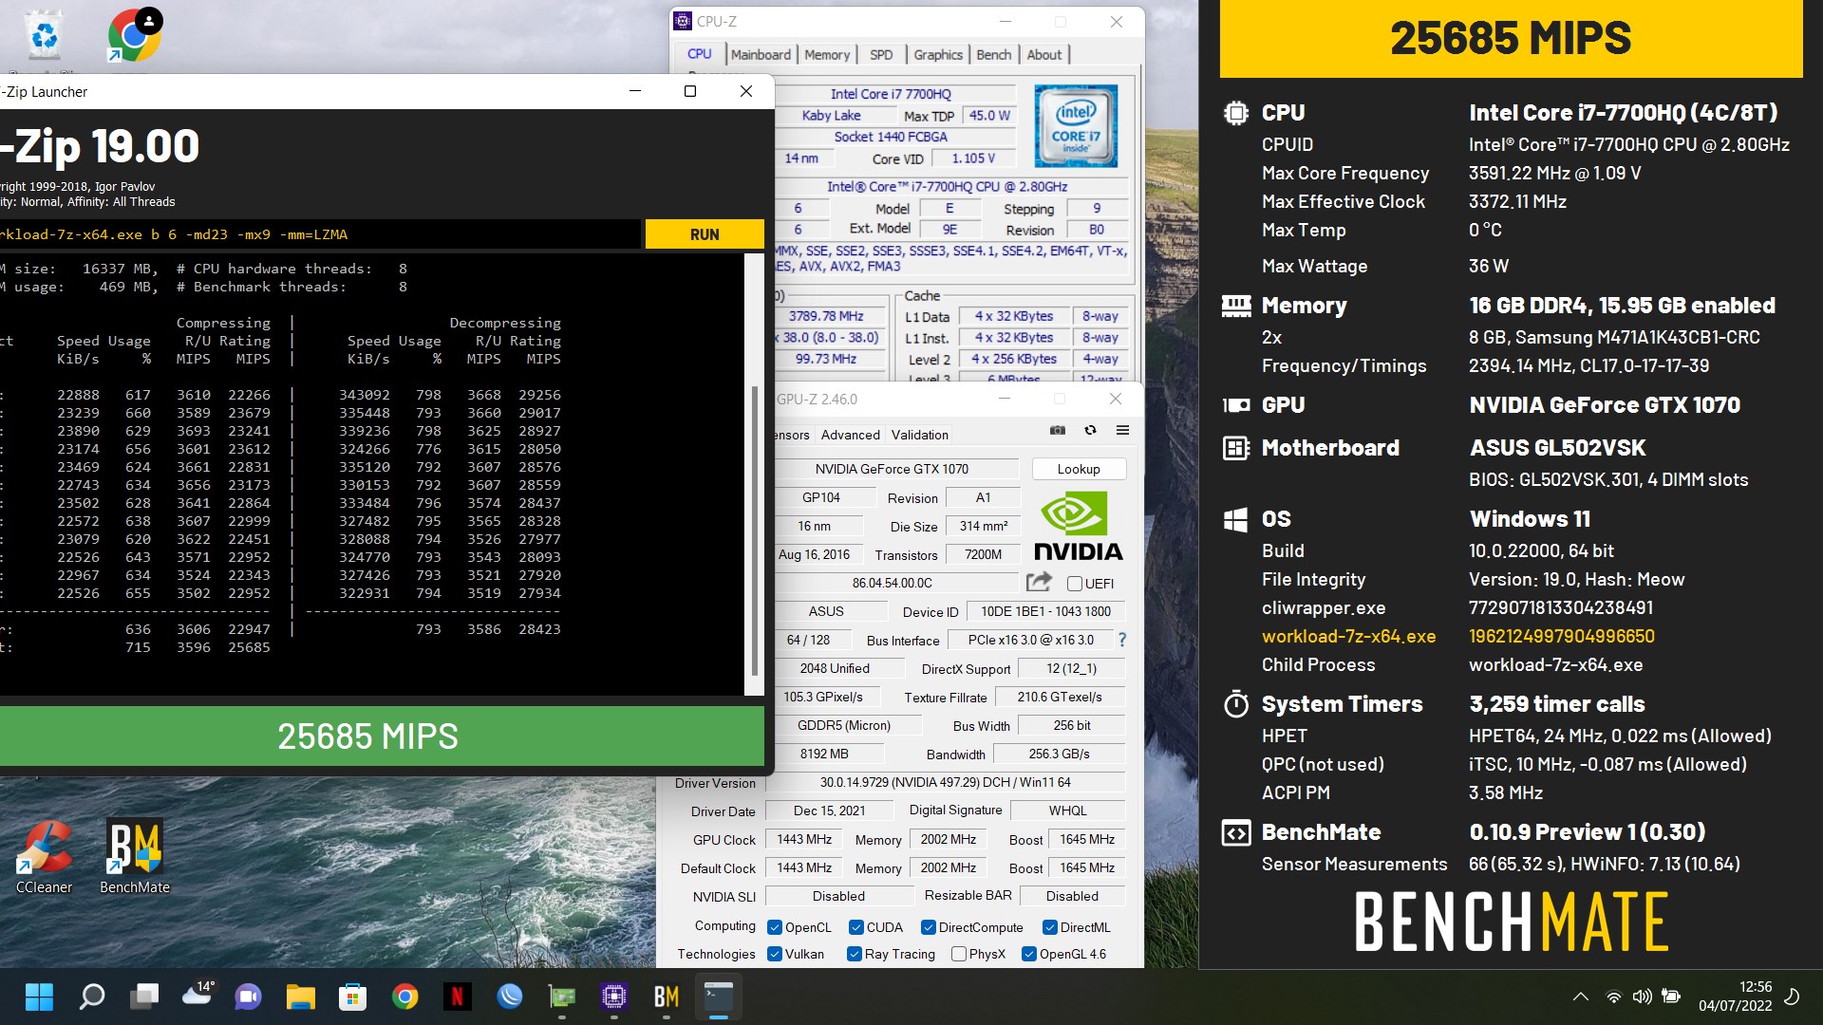Open the Recycle Bin desktop icon
Screen dimensions: 1823x1025
45,36
